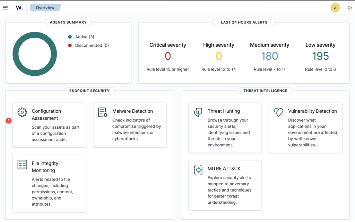Image resolution: width=355 pixels, height=222 pixels.
Task: Toggle the Active (3) legend entry
Action: pos(81,37)
